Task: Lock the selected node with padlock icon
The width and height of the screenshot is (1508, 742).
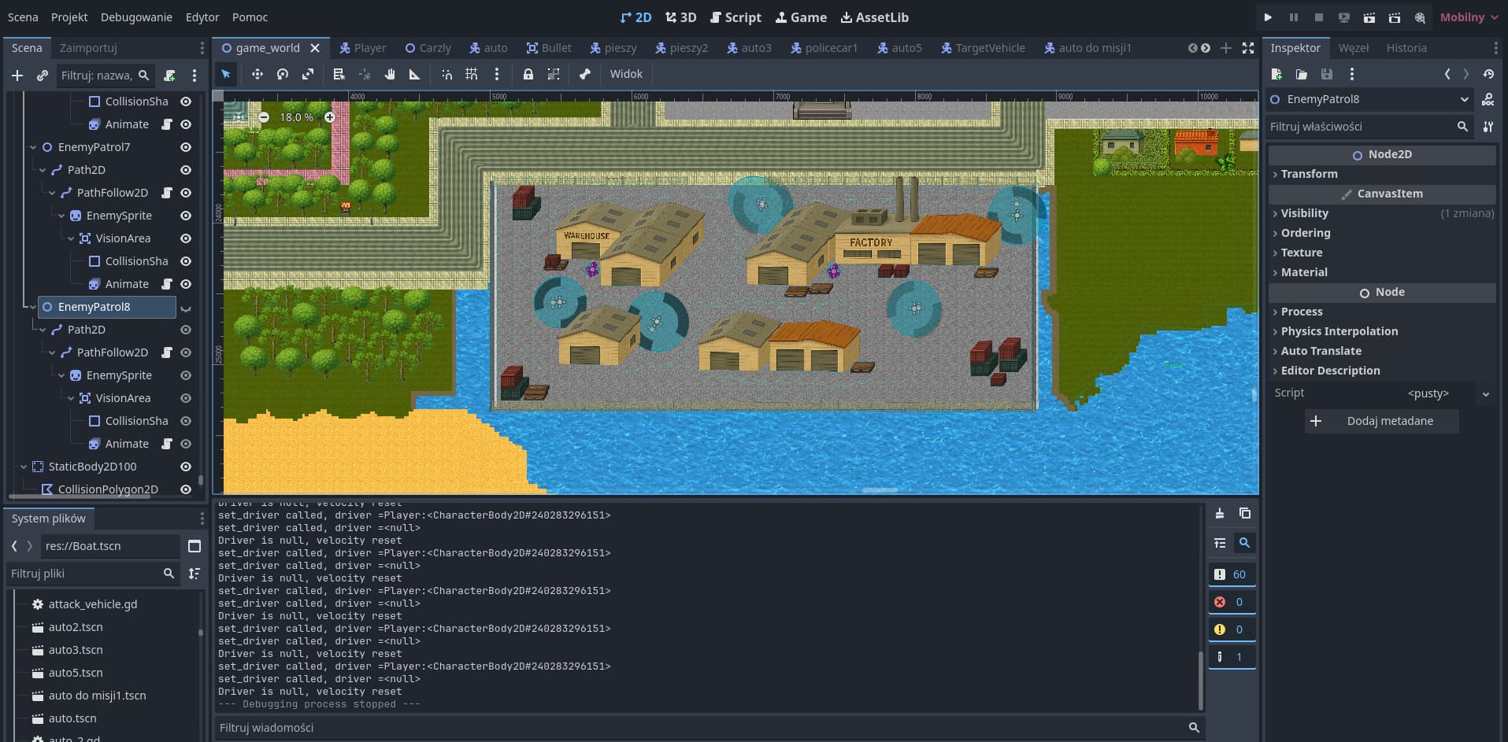Action: pyautogui.click(x=528, y=74)
